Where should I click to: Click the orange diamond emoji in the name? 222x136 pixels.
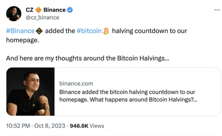click(x=38, y=10)
